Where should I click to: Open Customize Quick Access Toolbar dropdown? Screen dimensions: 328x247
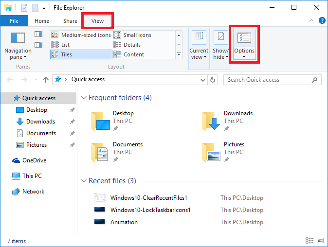pyautogui.click(x=44, y=8)
